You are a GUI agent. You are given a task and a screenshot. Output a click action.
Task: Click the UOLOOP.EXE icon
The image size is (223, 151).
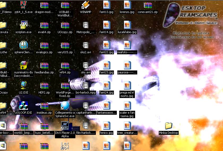[x=23, y=105]
